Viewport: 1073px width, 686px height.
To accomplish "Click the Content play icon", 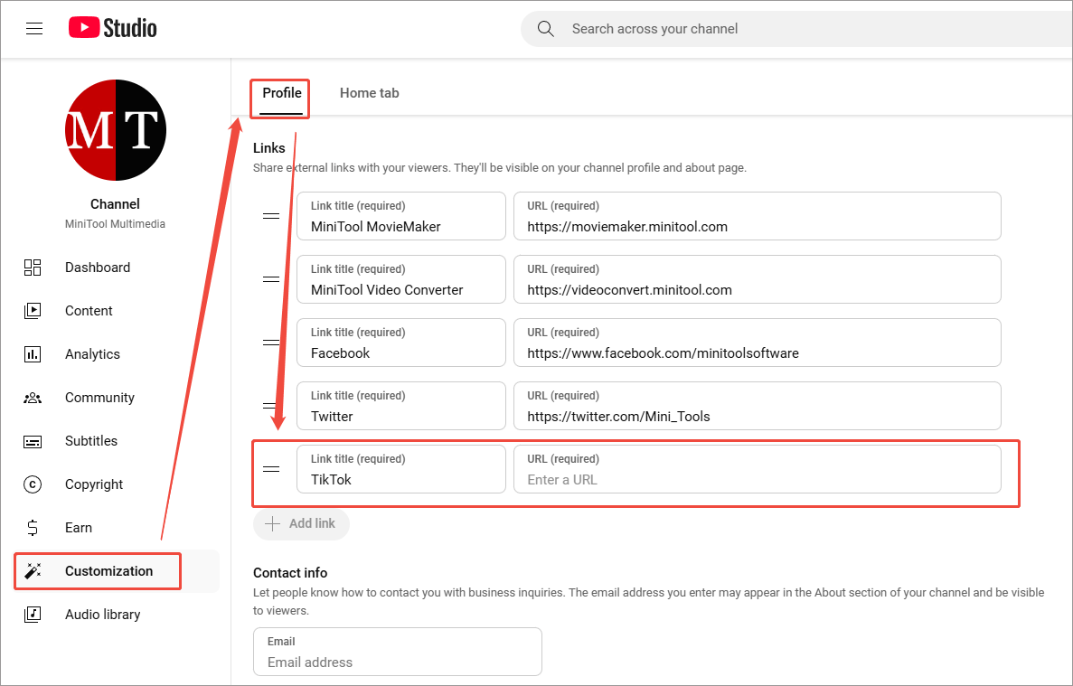I will (x=33, y=311).
